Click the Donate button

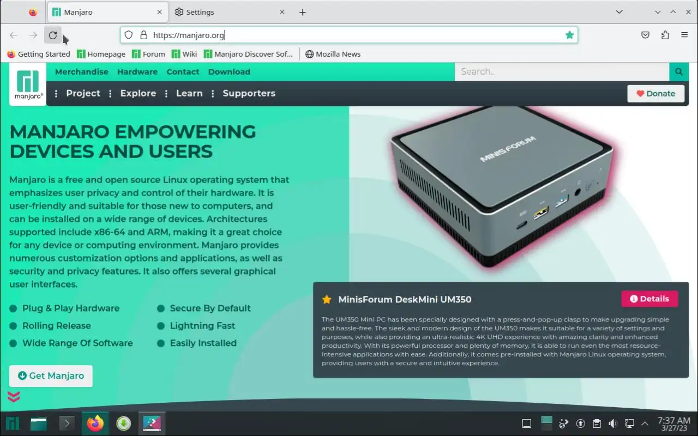[655, 93]
